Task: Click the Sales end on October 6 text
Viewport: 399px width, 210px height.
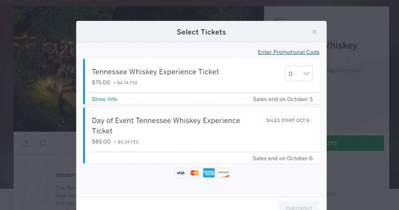Action: (x=283, y=159)
